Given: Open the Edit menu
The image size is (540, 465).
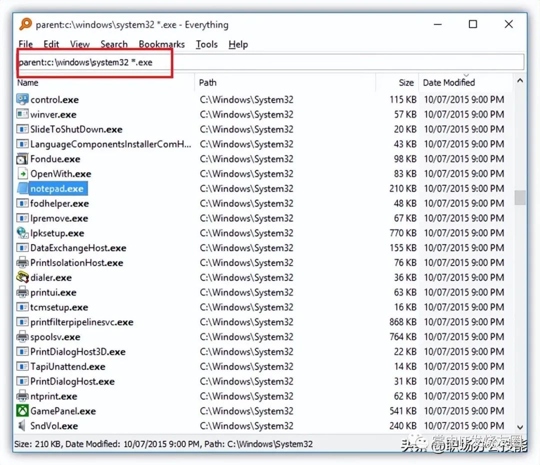Looking at the screenshot, I should (x=51, y=44).
